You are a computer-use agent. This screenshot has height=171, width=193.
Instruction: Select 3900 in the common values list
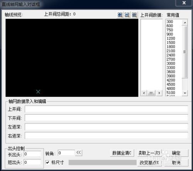(171, 76)
